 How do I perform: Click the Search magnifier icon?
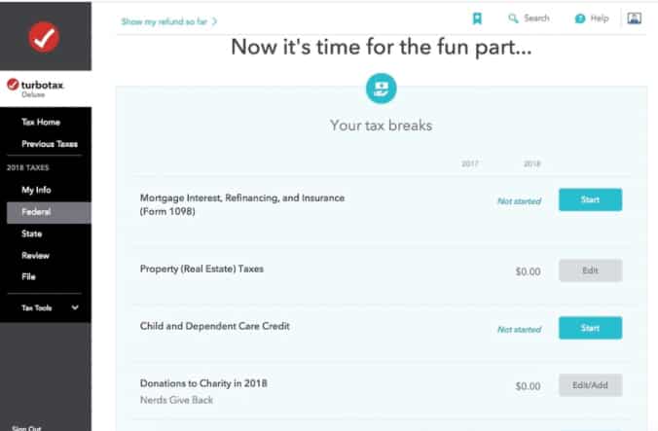(513, 18)
